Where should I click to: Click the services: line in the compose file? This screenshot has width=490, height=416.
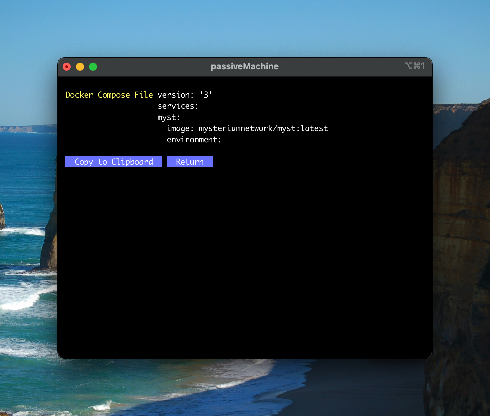tap(177, 106)
